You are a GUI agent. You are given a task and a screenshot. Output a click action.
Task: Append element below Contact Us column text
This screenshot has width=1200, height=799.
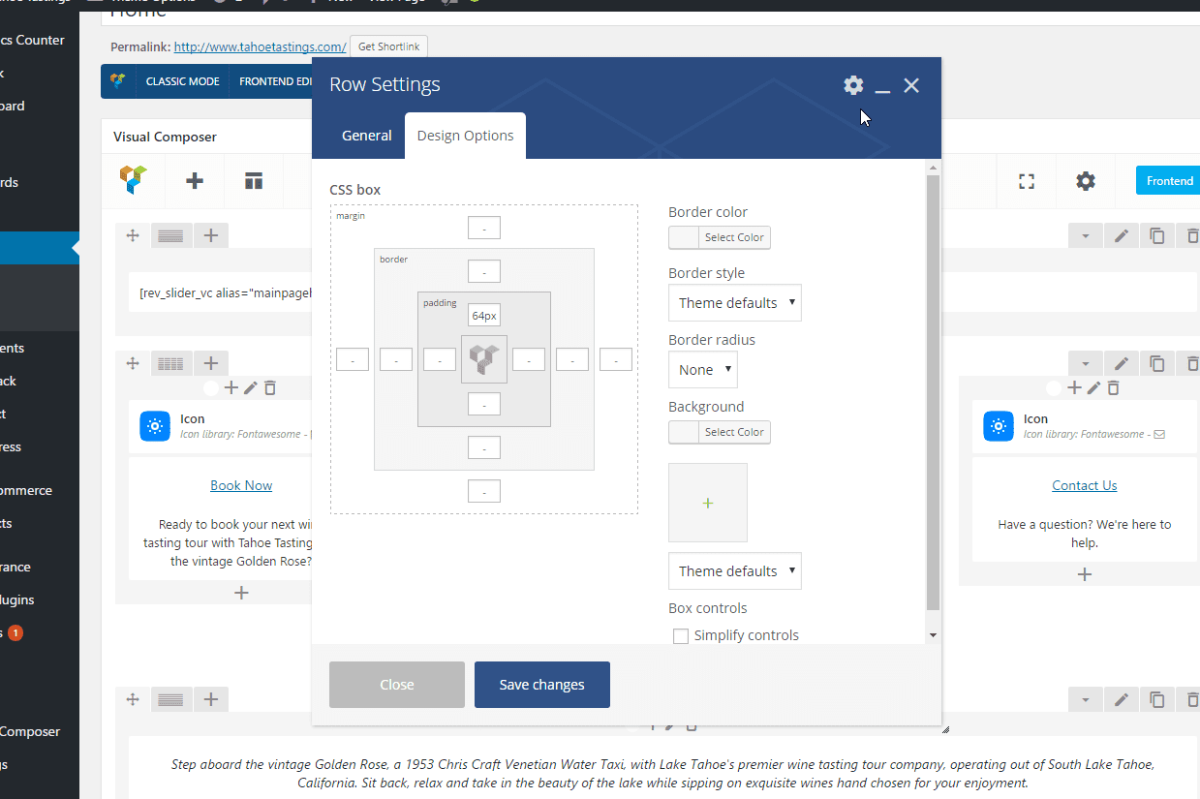click(1085, 574)
